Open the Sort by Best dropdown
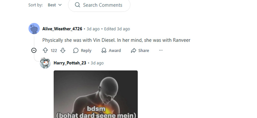257x118 pixels. click(x=55, y=5)
